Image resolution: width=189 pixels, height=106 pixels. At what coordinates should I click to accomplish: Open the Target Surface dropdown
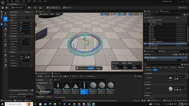point(24,39)
